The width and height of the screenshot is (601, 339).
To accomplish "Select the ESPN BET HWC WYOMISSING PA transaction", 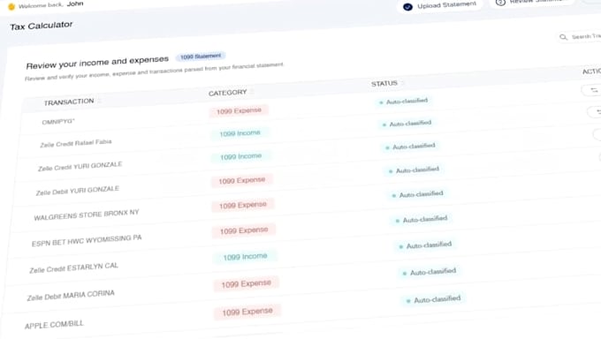I will coord(87,240).
